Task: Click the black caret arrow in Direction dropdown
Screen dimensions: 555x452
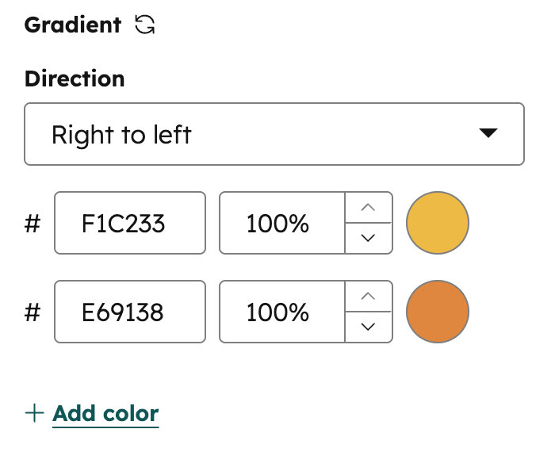Action: pos(488,134)
